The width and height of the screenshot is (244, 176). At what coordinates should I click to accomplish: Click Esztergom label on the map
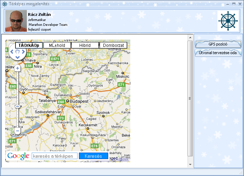[58, 85]
